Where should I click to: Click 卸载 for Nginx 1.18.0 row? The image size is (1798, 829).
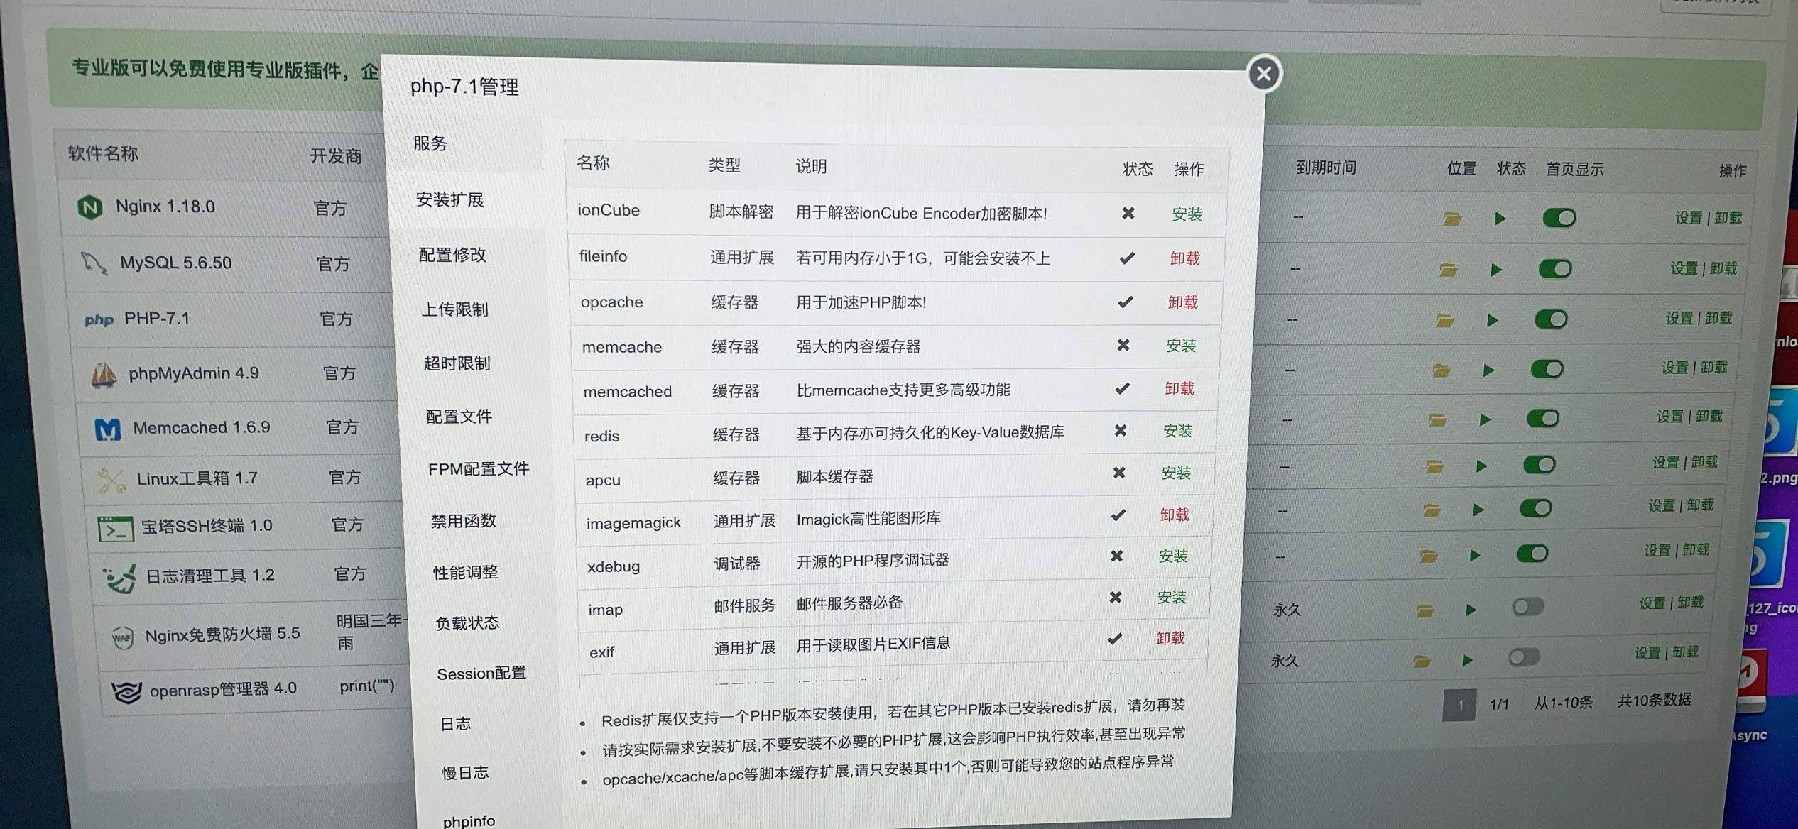pyautogui.click(x=1728, y=217)
